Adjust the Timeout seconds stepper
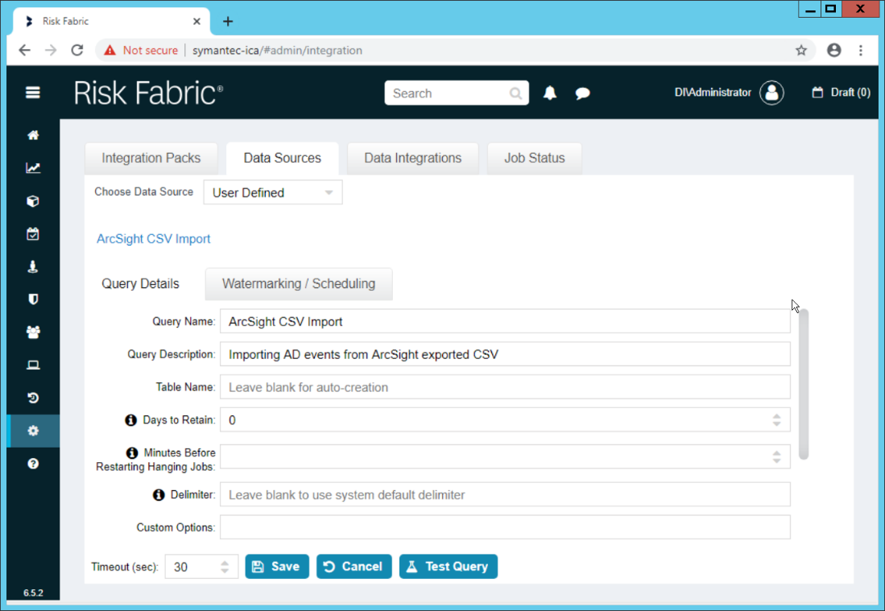This screenshot has width=885, height=611. (x=225, y=567)
